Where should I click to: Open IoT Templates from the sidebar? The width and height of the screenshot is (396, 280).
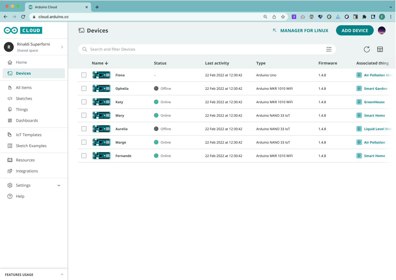point(29,135)
